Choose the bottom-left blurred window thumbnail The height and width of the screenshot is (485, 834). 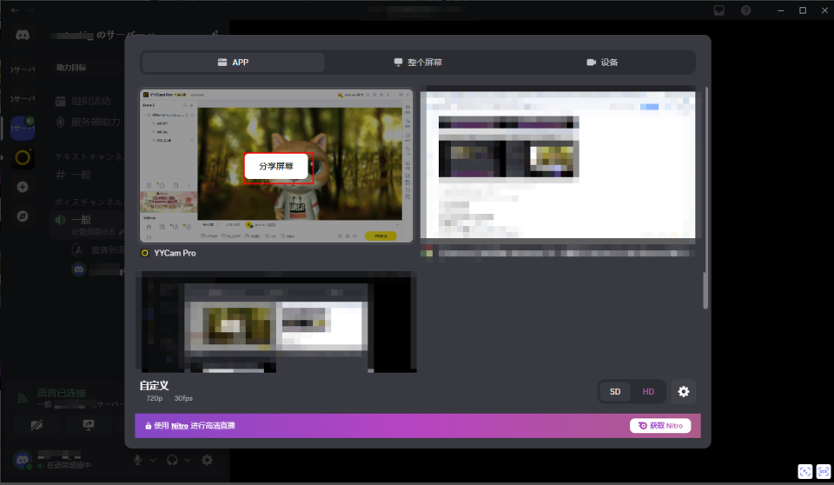click(276, 322)
